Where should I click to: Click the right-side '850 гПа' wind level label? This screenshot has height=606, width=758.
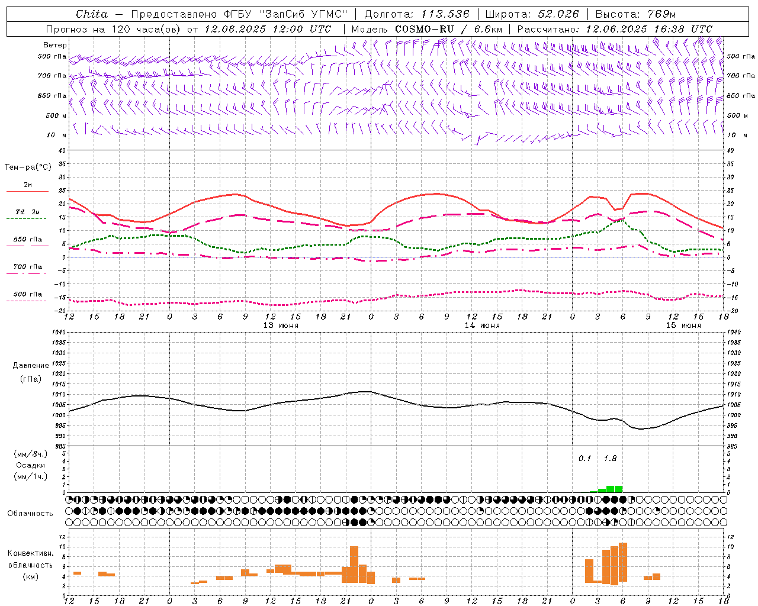pyautogui.click(x=741, y=95)
